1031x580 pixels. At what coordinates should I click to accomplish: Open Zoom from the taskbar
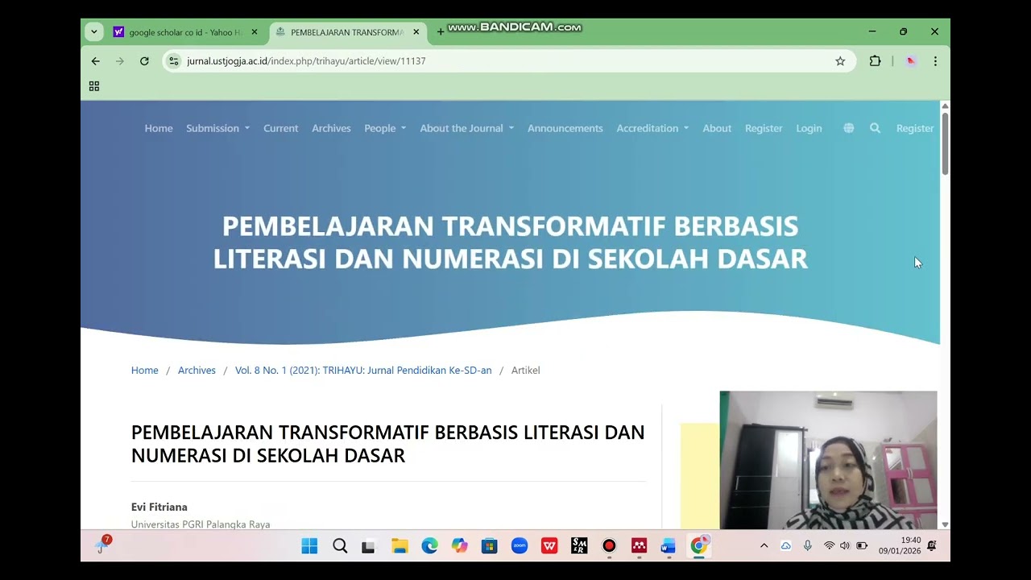(520, 546)
